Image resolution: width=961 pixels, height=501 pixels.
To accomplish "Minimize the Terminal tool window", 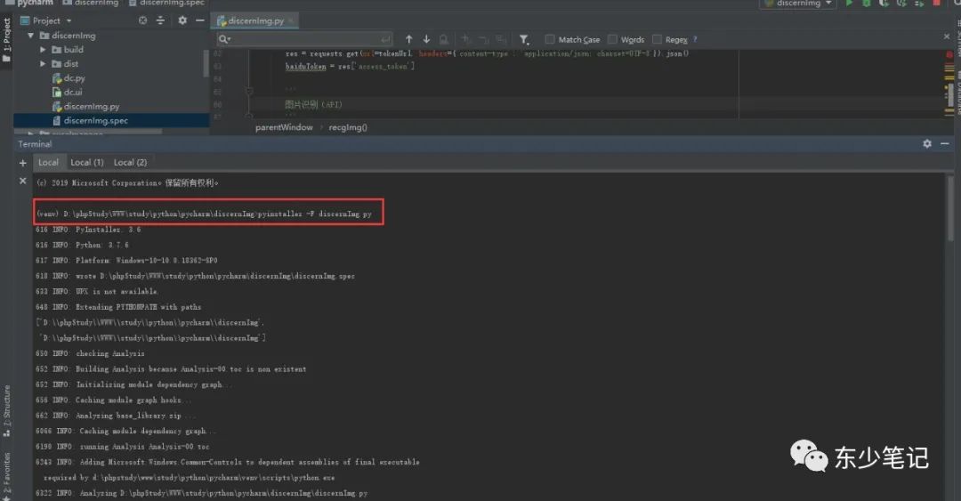I will click(944, 143).
